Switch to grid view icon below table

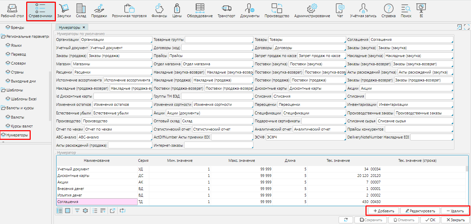pyautogui.click(x=68, y=211)
